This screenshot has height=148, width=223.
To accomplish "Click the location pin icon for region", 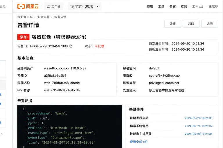I will pyautogui.click(x=72, y=6).
